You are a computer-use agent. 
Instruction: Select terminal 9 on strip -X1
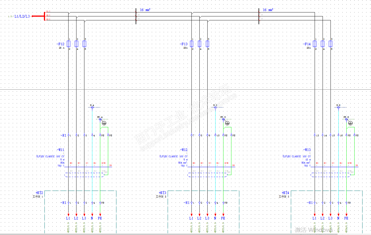pyautogui.click(x=207, y=135)
